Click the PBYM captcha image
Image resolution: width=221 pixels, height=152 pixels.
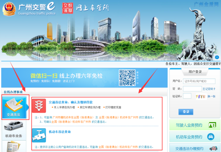click(201, 97)
